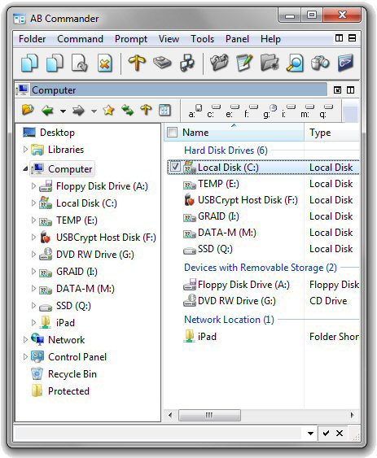Sort by the Type column header
The height and width of the screenshot is (458, 377).
coord(331,133)
